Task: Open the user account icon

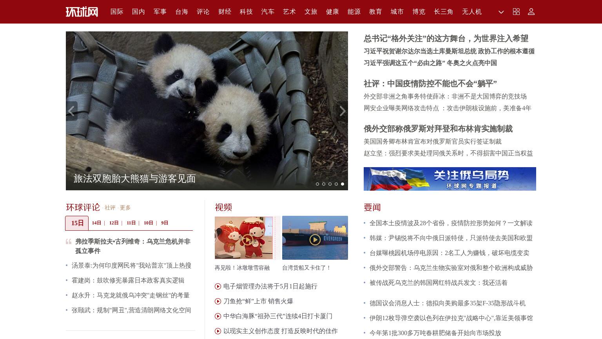Action: [x=531, y=12]
